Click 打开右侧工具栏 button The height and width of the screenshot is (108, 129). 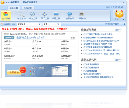pos(112,24)
